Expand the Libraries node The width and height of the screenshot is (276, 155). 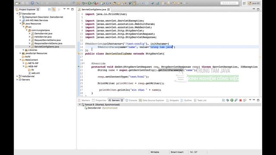(24, 50)
